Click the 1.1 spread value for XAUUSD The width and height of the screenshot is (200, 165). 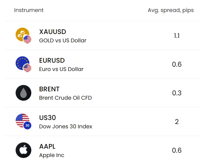(177, 36)
